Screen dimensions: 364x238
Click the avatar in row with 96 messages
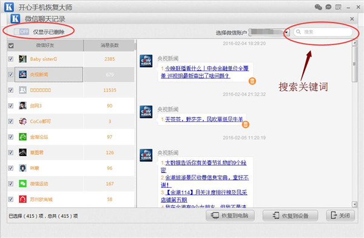click(x=22, y=168)
